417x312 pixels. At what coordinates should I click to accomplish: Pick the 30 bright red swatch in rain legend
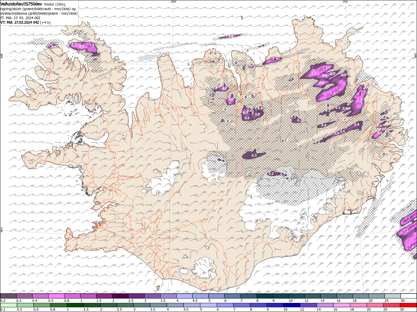408,305
